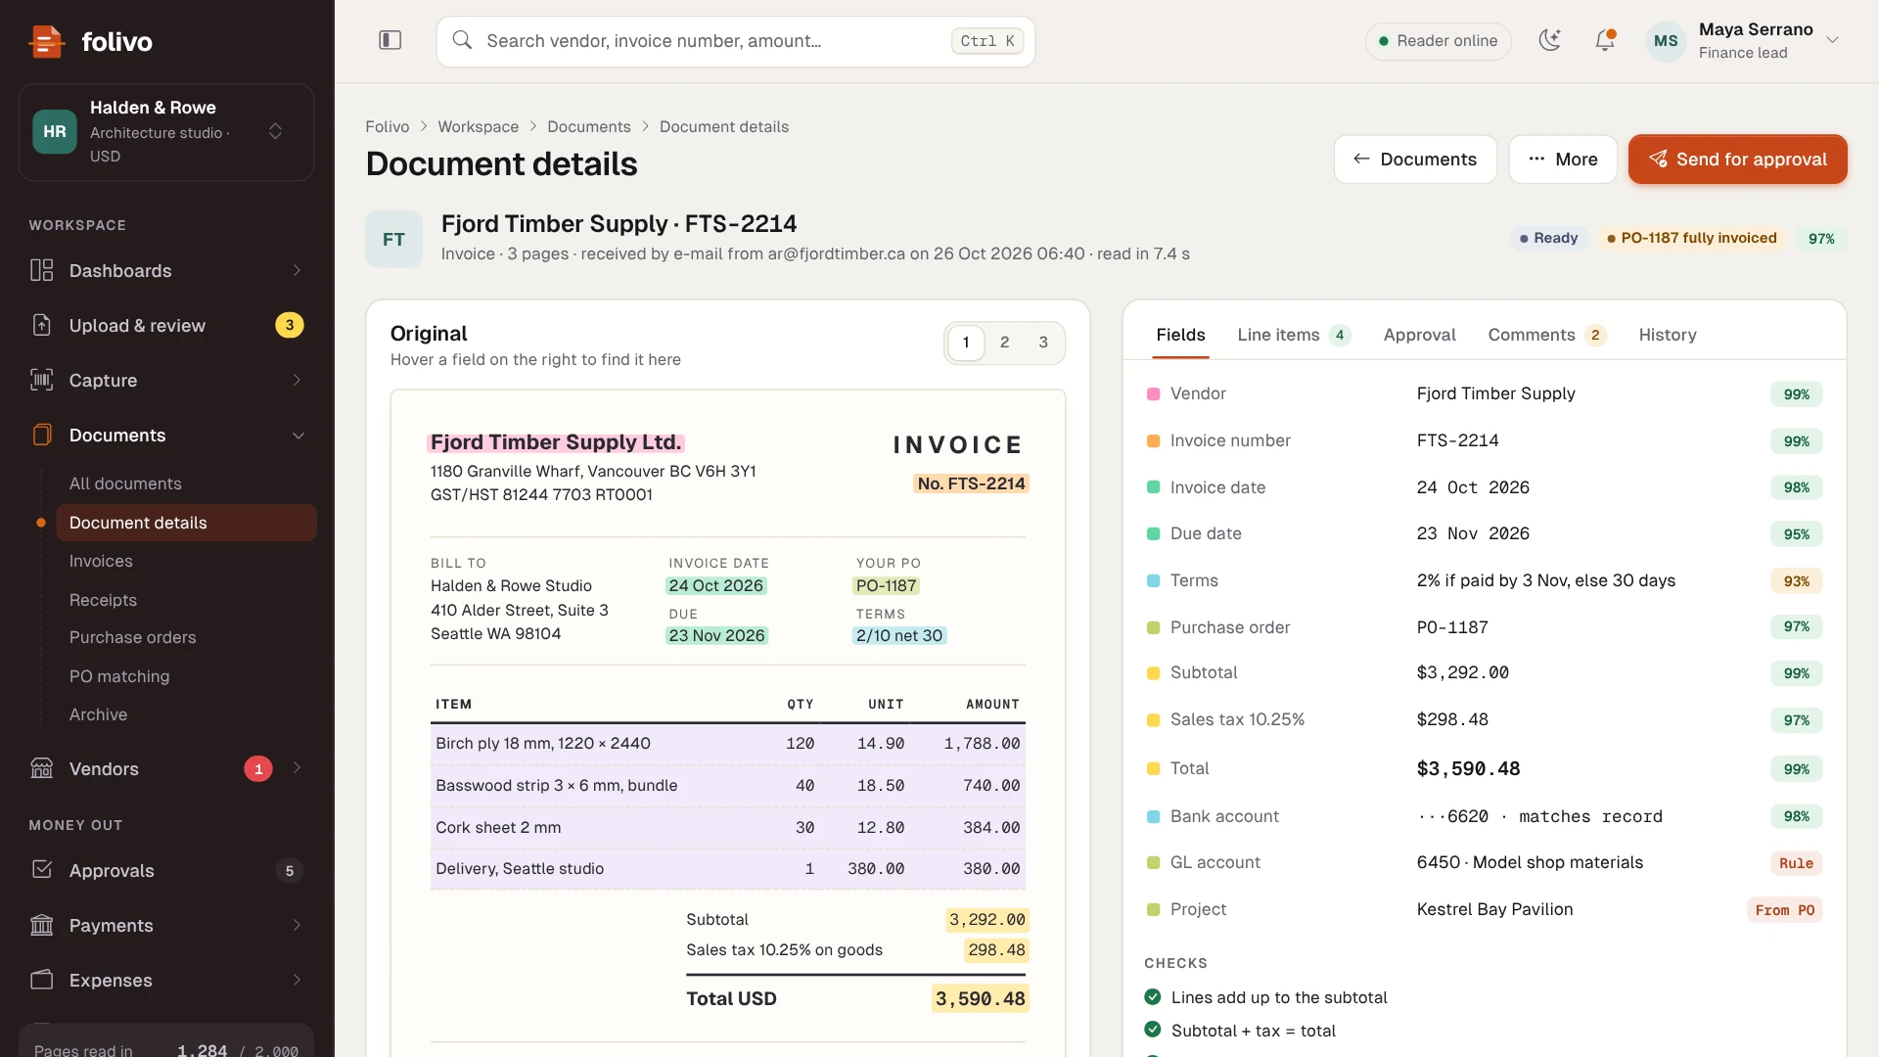Open the History tab
Screen dimensions: 1879x1057
[x=1668, y=335]
